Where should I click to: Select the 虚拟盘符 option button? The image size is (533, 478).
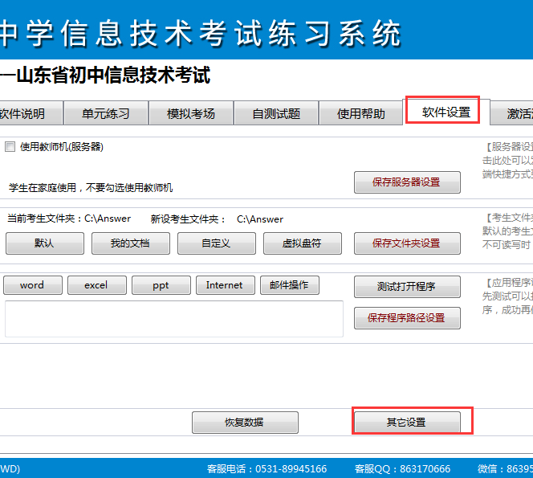point(301,243)
